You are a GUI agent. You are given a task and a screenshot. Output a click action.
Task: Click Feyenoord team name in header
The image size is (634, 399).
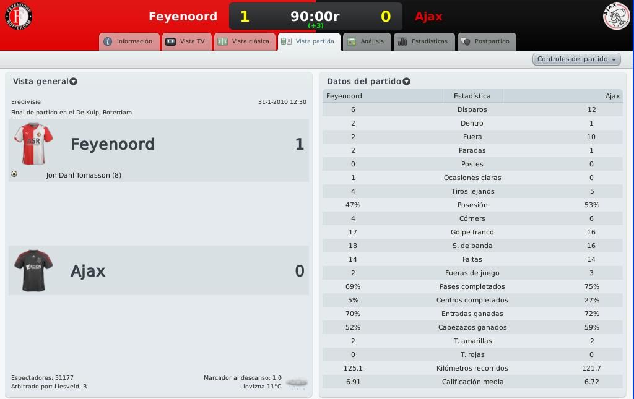(x=183, y=17)
